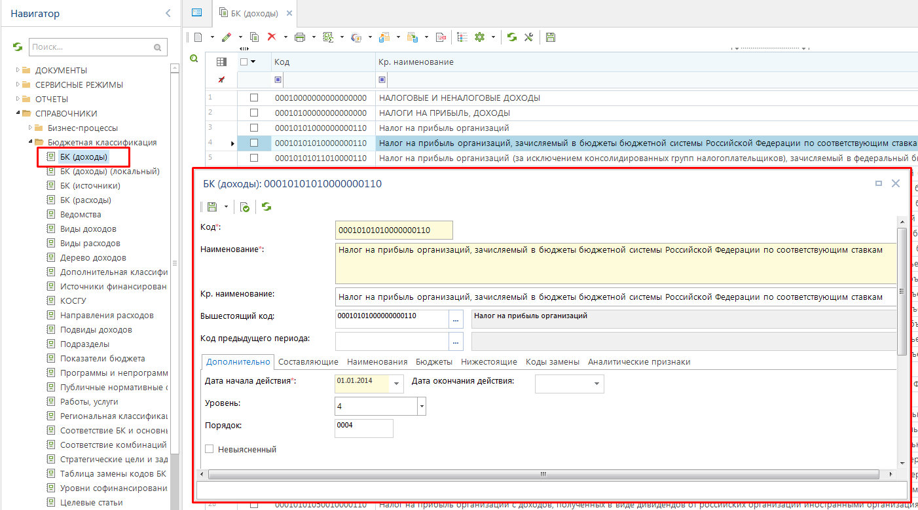Image resolution: width=918 pixels, height=510 pixels.
Task: Enable the Невыясненный checkbox
Action: pyautogui.click(x=210, y=450)
